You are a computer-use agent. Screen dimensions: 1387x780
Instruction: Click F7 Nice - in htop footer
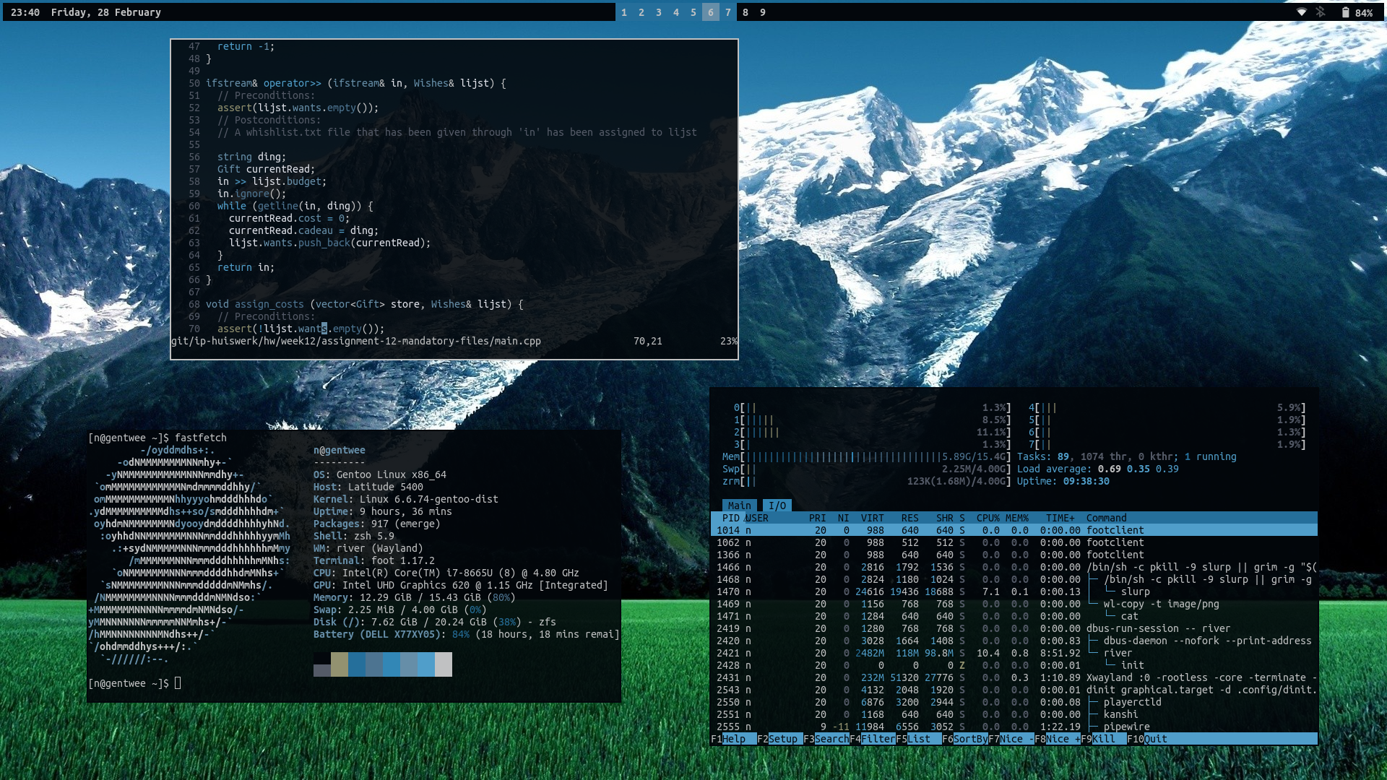coord(1011,739)
